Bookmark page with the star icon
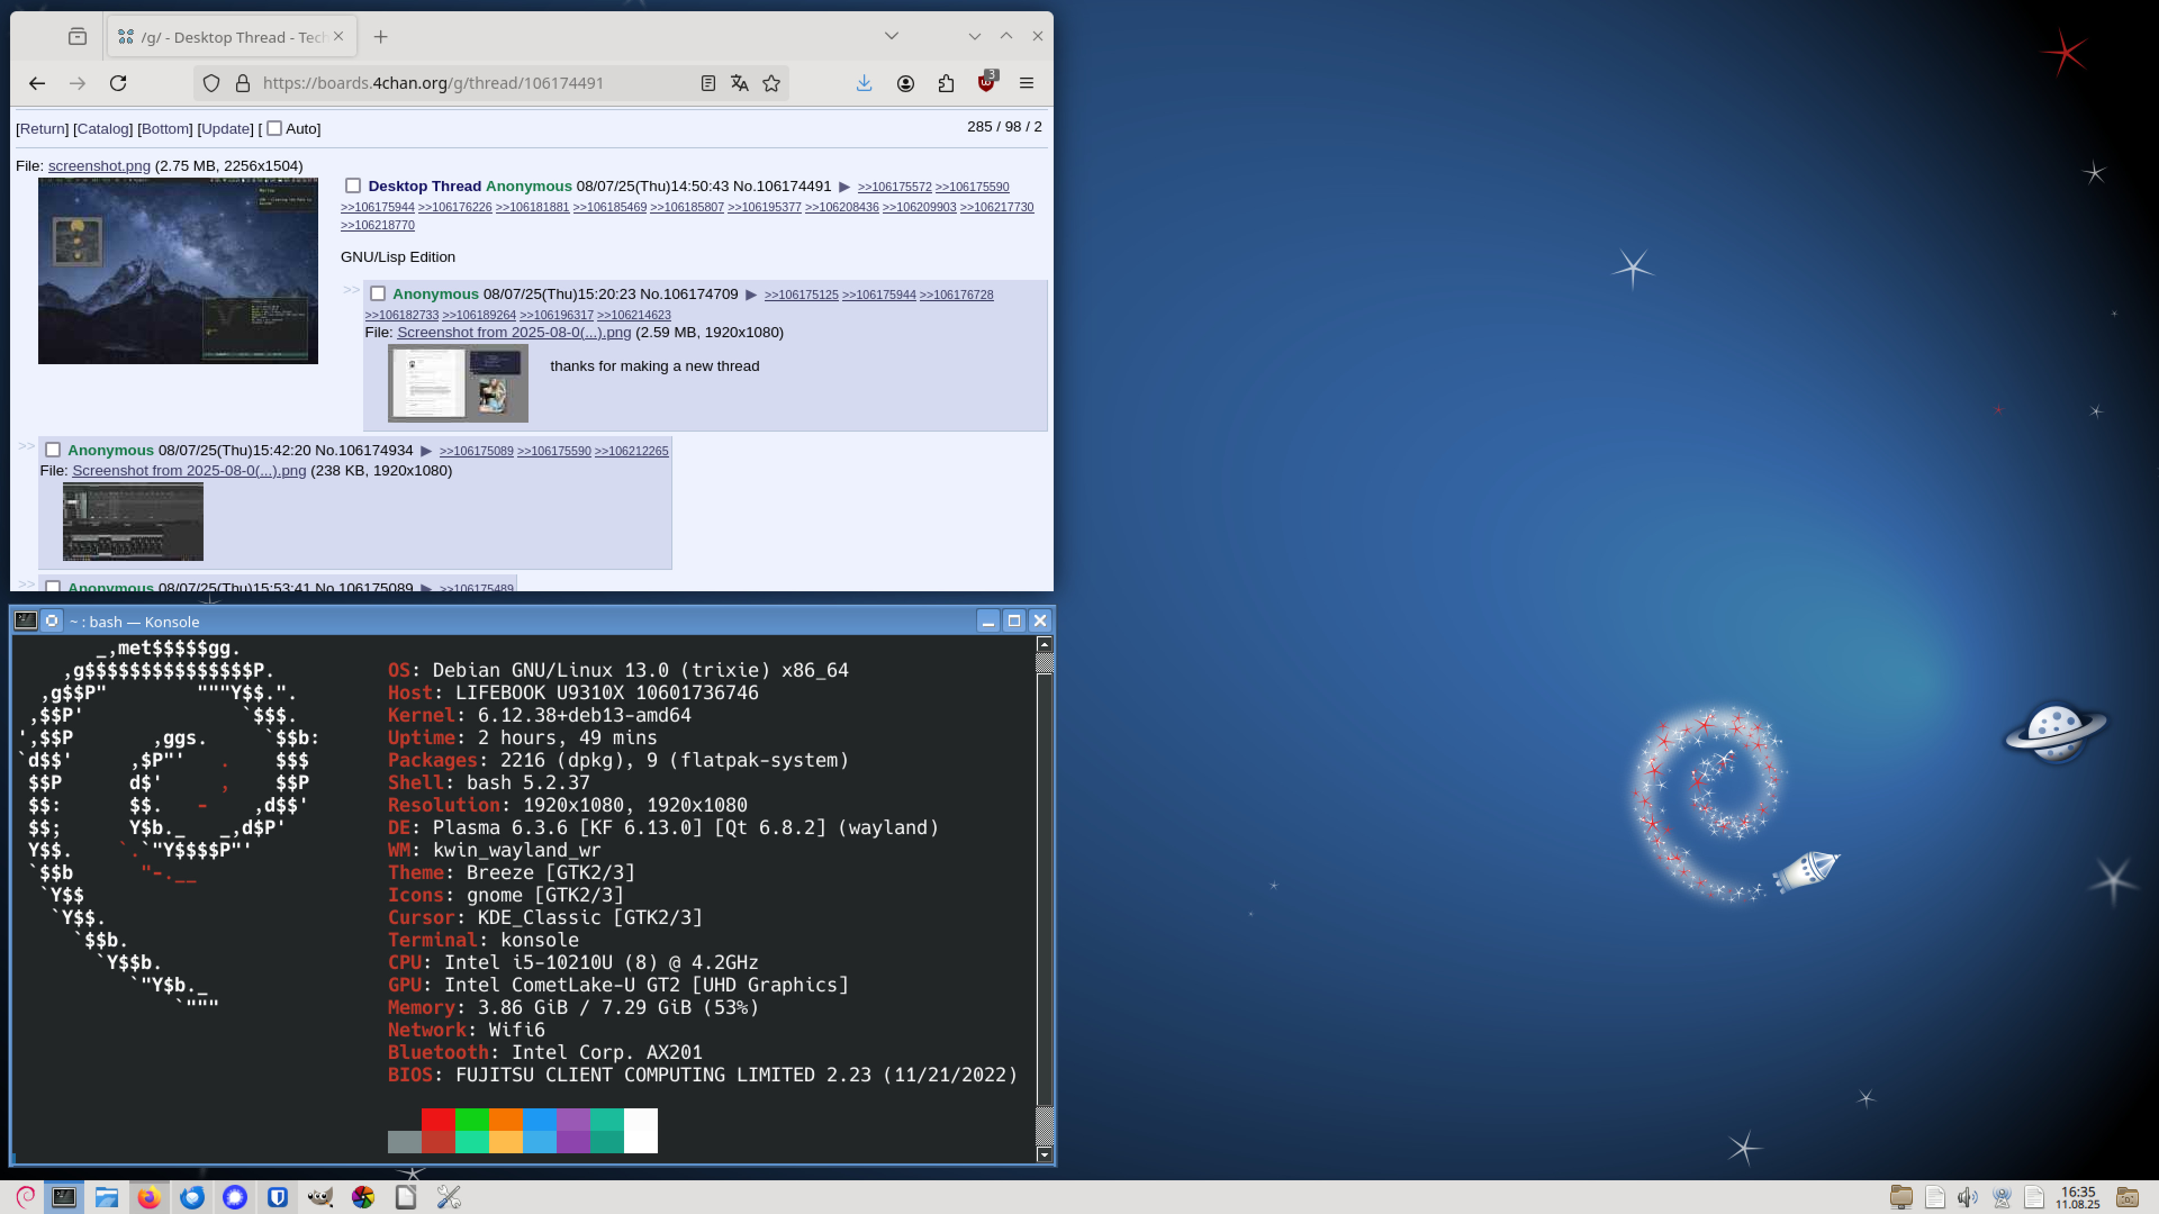This screenshot has width=2159, height=1214. tap(771, 83)
